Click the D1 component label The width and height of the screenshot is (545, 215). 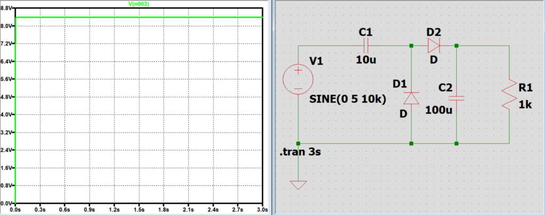tap(400, 84)
